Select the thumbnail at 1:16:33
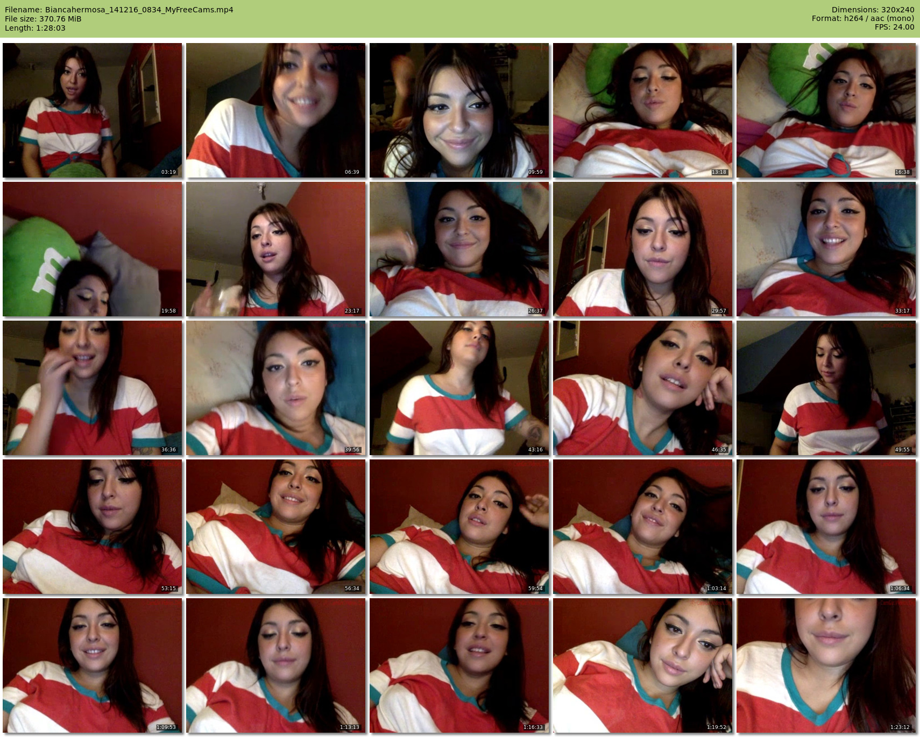 click(459, 665)
